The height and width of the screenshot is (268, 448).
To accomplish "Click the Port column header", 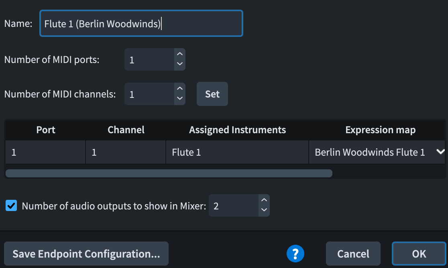I will click(x=46, y=130).
